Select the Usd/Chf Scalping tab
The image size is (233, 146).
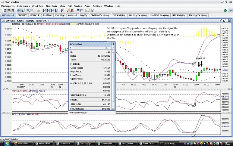(160, 15)
